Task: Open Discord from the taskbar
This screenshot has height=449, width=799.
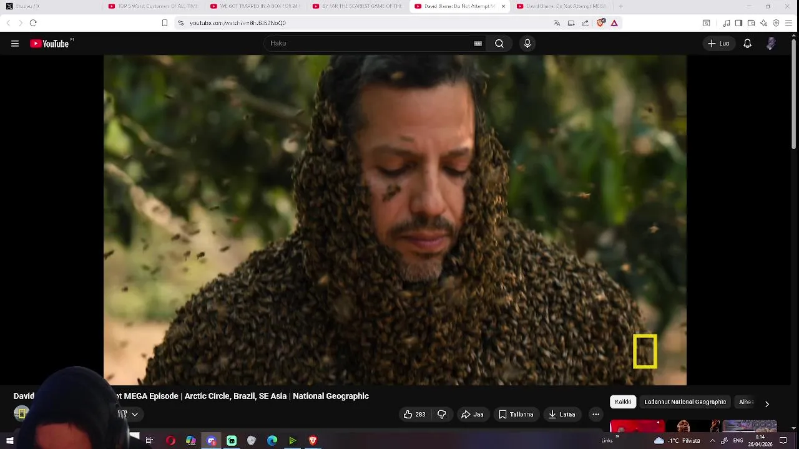Action: (211, 441)
